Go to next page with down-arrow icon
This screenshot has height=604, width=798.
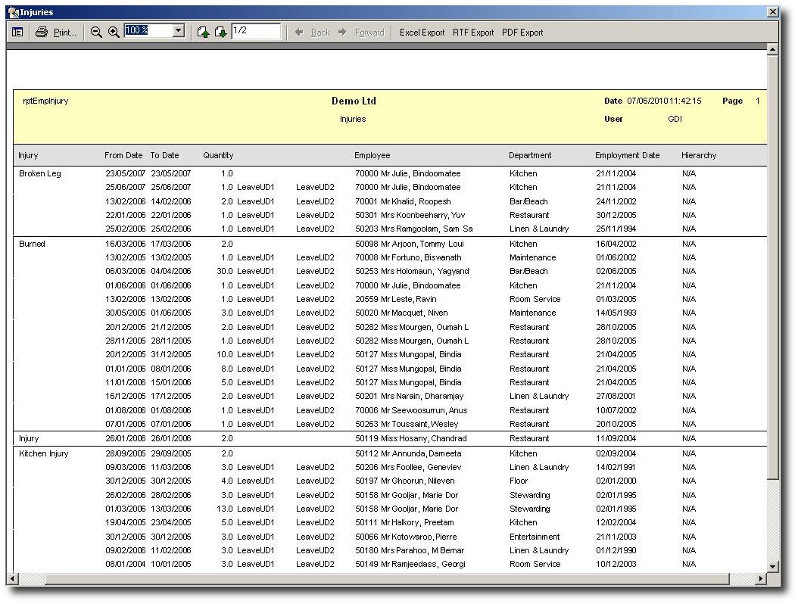click(x=220, y=33)
